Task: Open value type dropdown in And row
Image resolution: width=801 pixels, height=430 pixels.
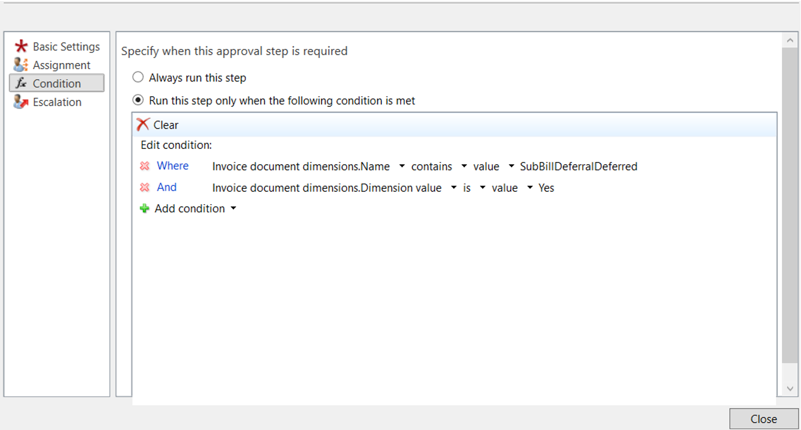Action: click(x=530, y=188)
